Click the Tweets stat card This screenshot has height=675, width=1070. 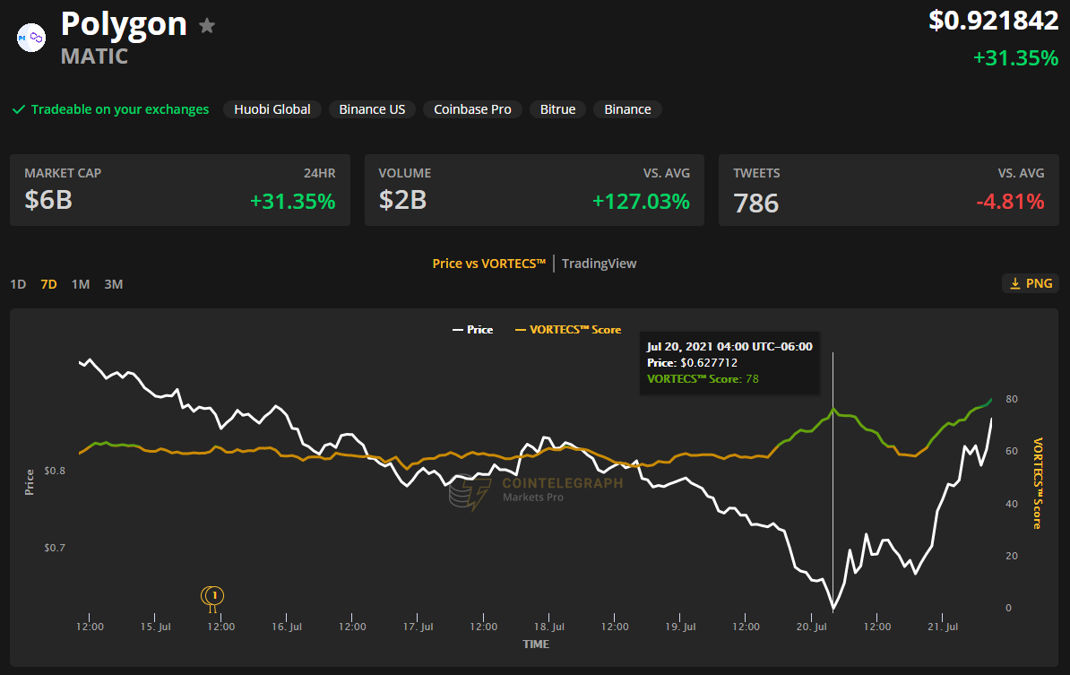point(888,190)
